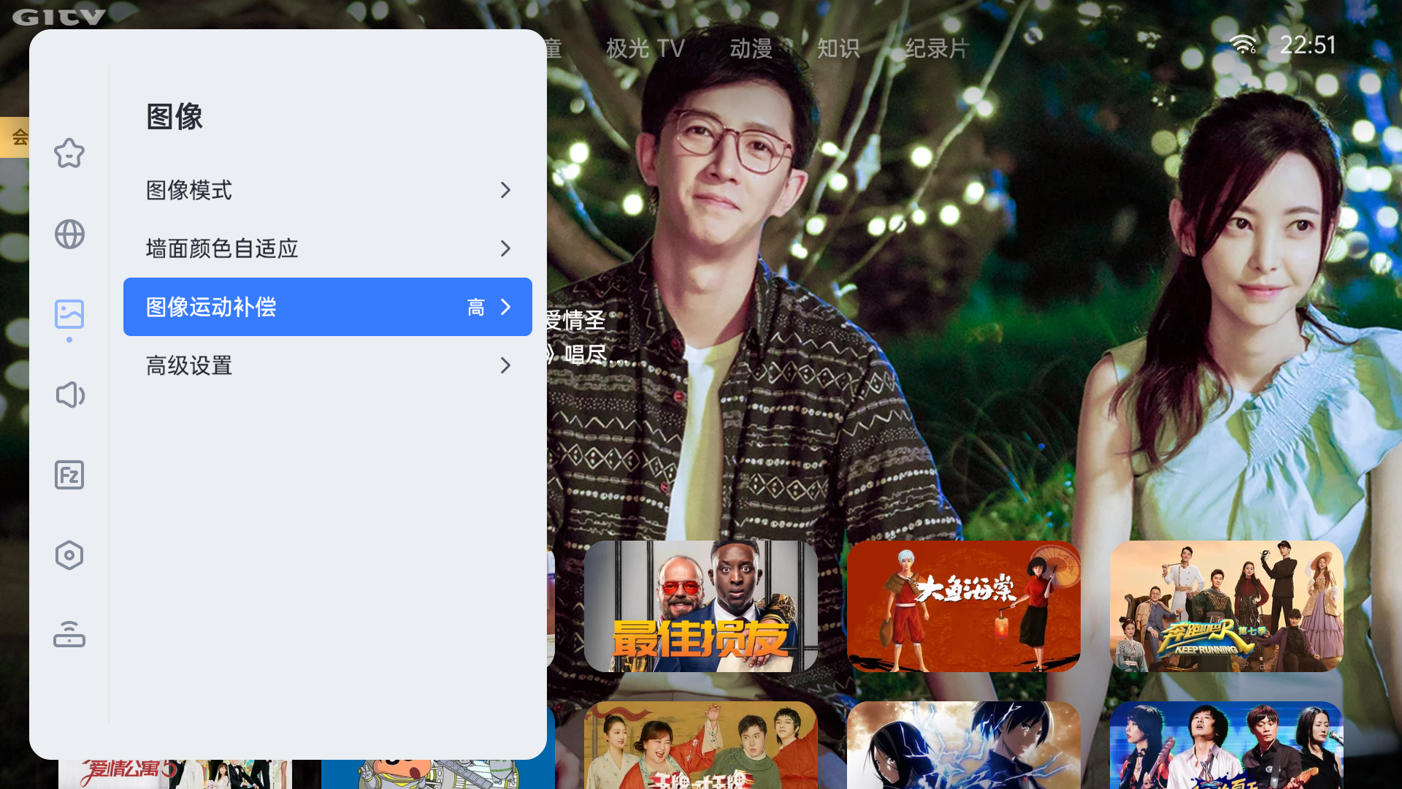Image resolution: width=1402 pixels, height=789 pixels.
Task: Open the dark-haired anime thumbnail with lightning
Action: tap(964, 745)
